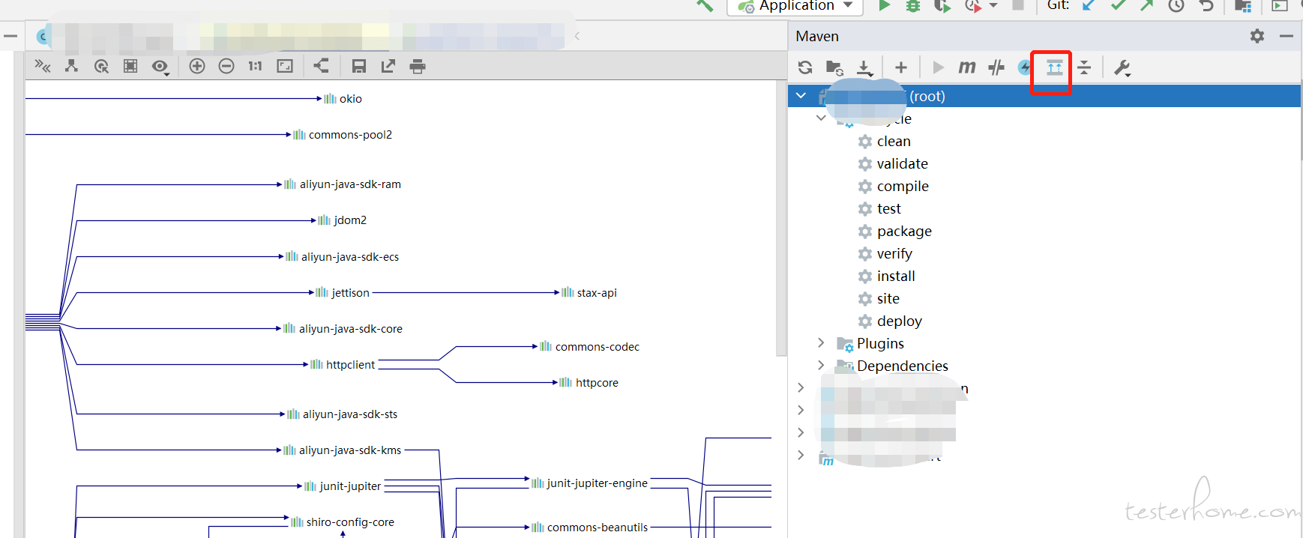Click the cursor-target icon in diagram toolbar
Viewport: 1303px width, 538px height.
click(101, 67)
